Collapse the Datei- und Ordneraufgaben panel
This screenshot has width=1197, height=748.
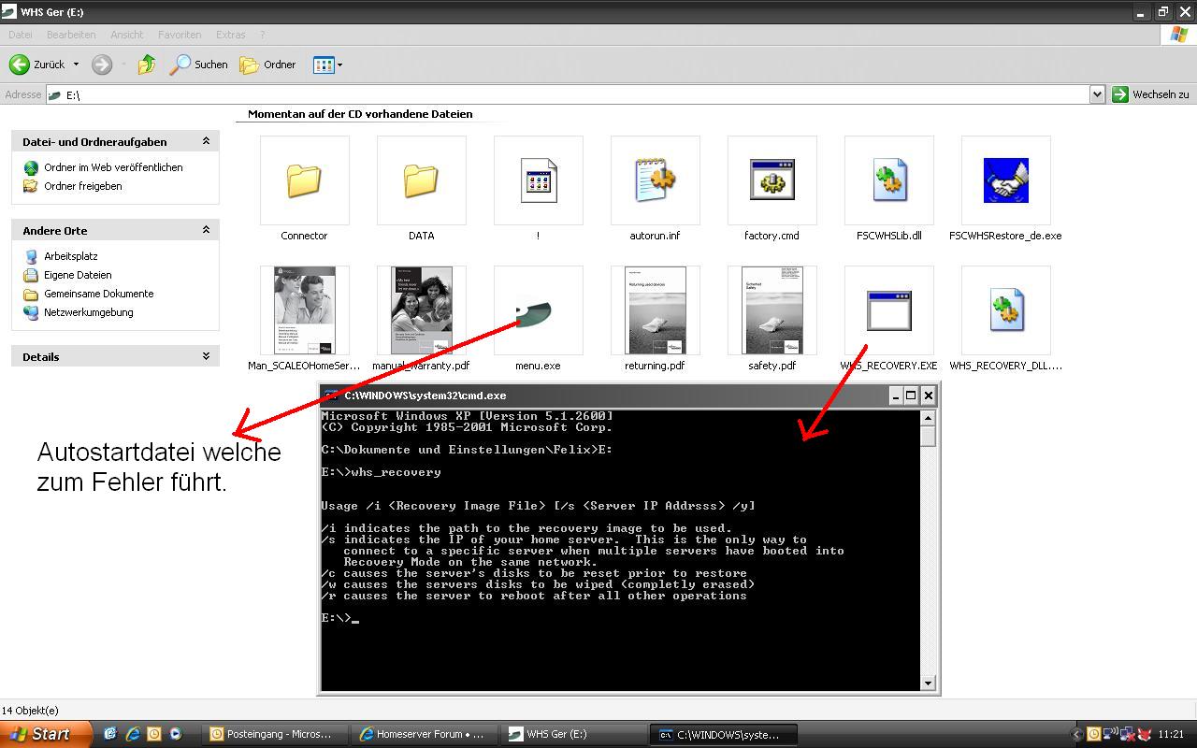click(x=206, y=141)
